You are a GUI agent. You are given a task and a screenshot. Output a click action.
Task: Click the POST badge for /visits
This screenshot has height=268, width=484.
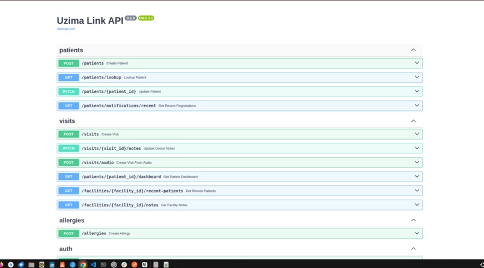[68, 134]
